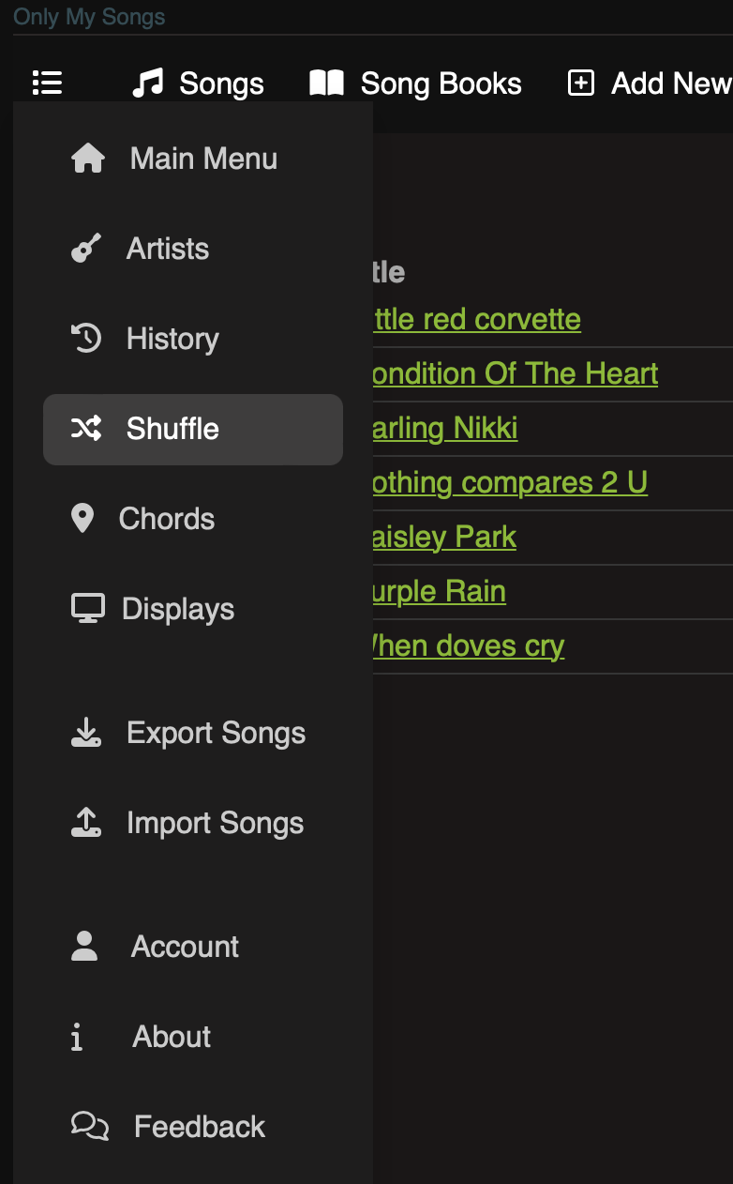The width and height of the screenshot is (733, 1184).
Task: Click the Only My Songs filter text
Action: point(89,17)
